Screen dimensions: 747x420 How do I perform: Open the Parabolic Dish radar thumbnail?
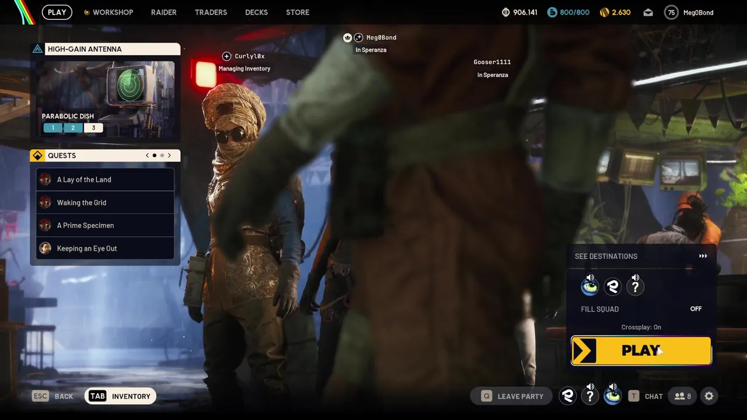click(131, 85)
